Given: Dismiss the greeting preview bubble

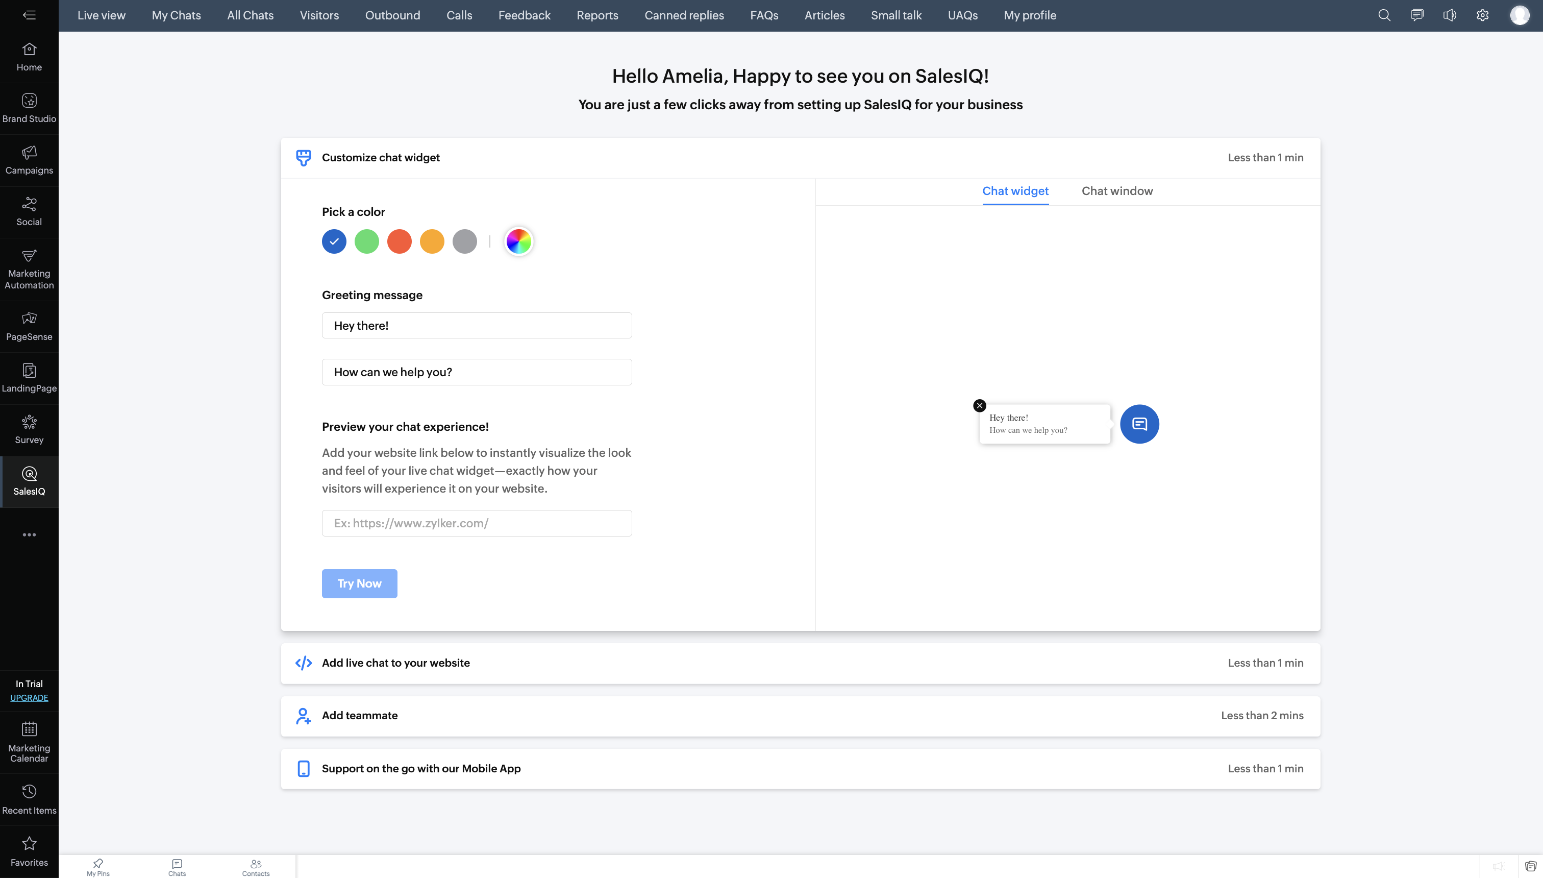Looking at the screenshot, I should click(980, 406).
